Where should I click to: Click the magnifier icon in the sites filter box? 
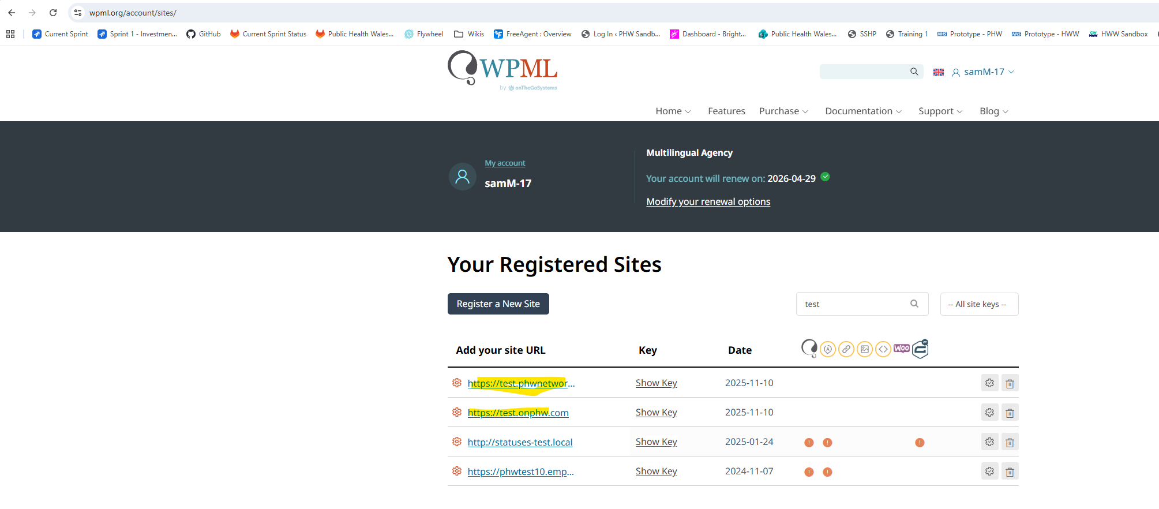(914, 304)
